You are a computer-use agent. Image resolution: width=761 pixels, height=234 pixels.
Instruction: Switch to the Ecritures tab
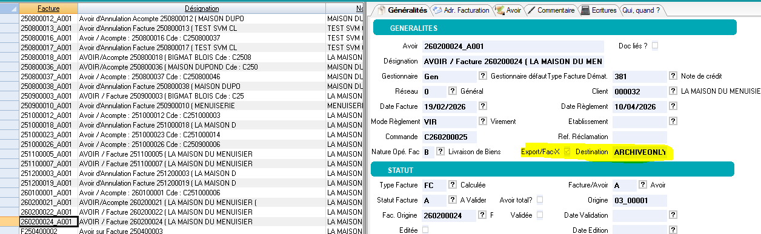(599, 10)
